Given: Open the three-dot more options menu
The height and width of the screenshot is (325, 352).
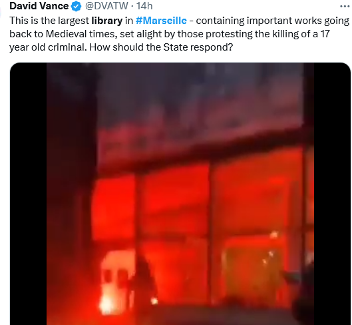Looking at the screenshot, I should coord(345,6).
